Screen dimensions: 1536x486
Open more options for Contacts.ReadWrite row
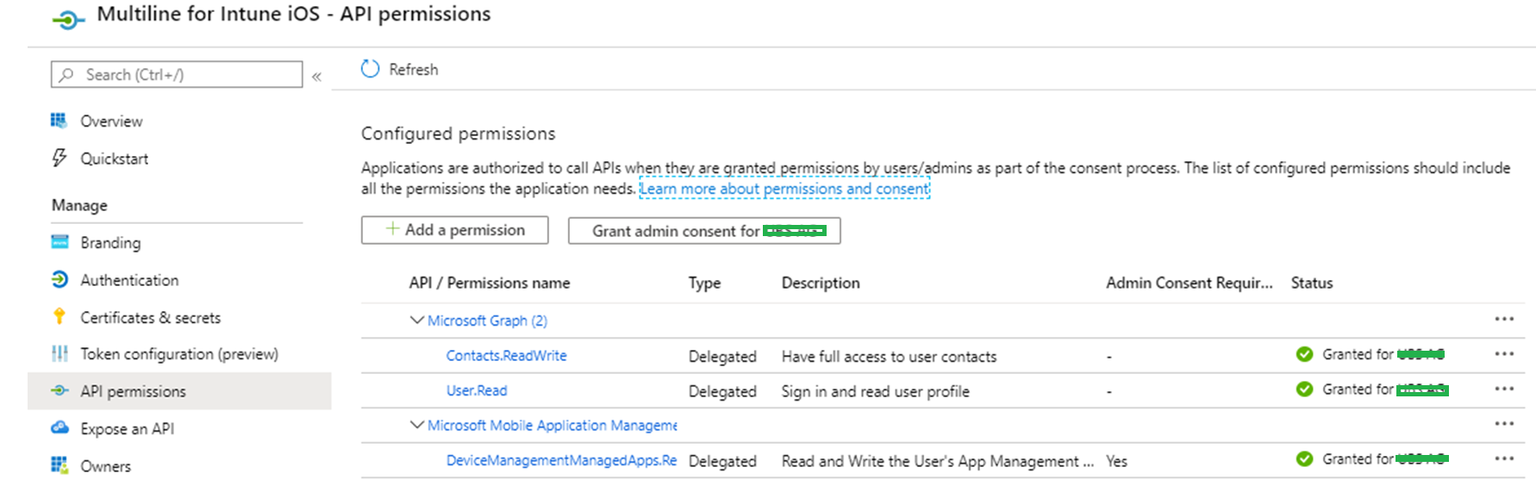point(1504,354)
